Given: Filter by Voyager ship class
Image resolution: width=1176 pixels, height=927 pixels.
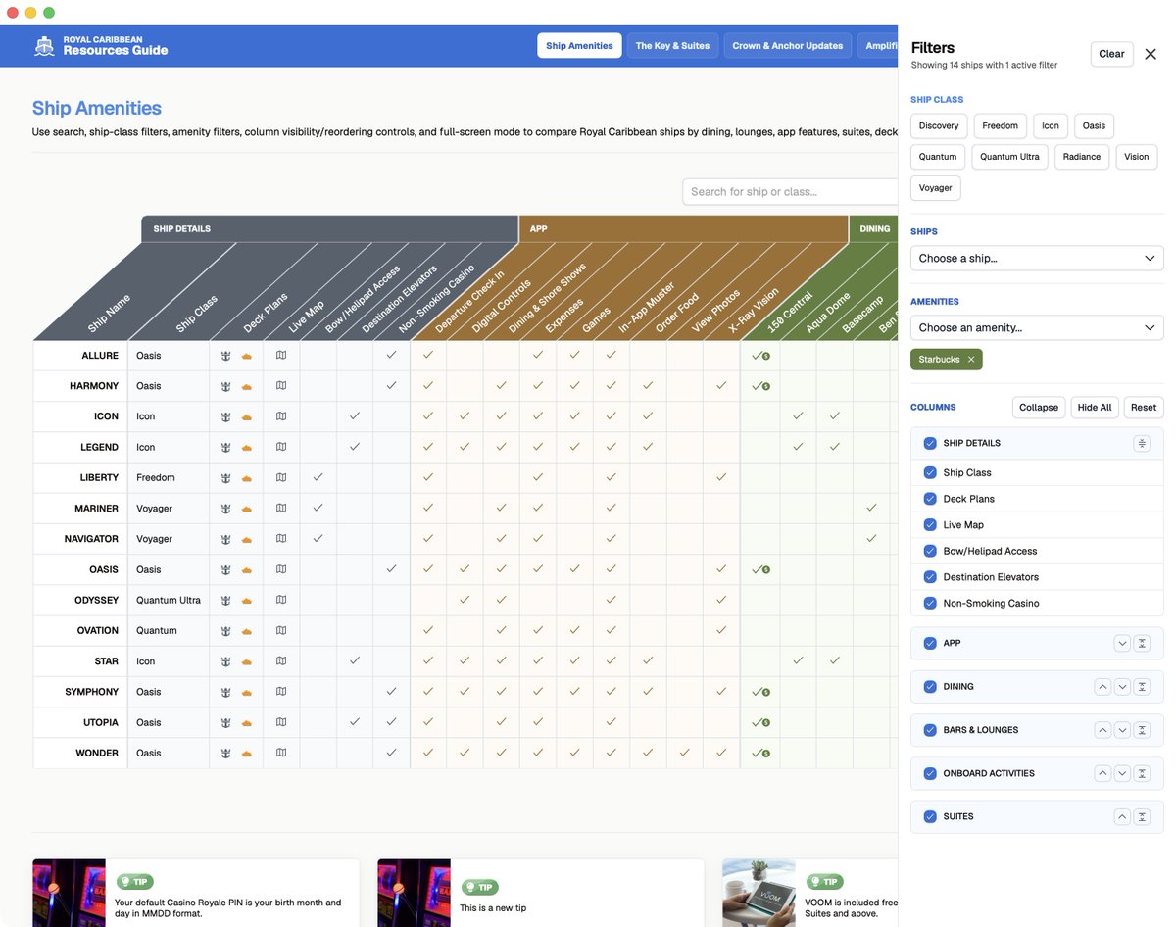Looking at the screenshot, I should (935, 187).
